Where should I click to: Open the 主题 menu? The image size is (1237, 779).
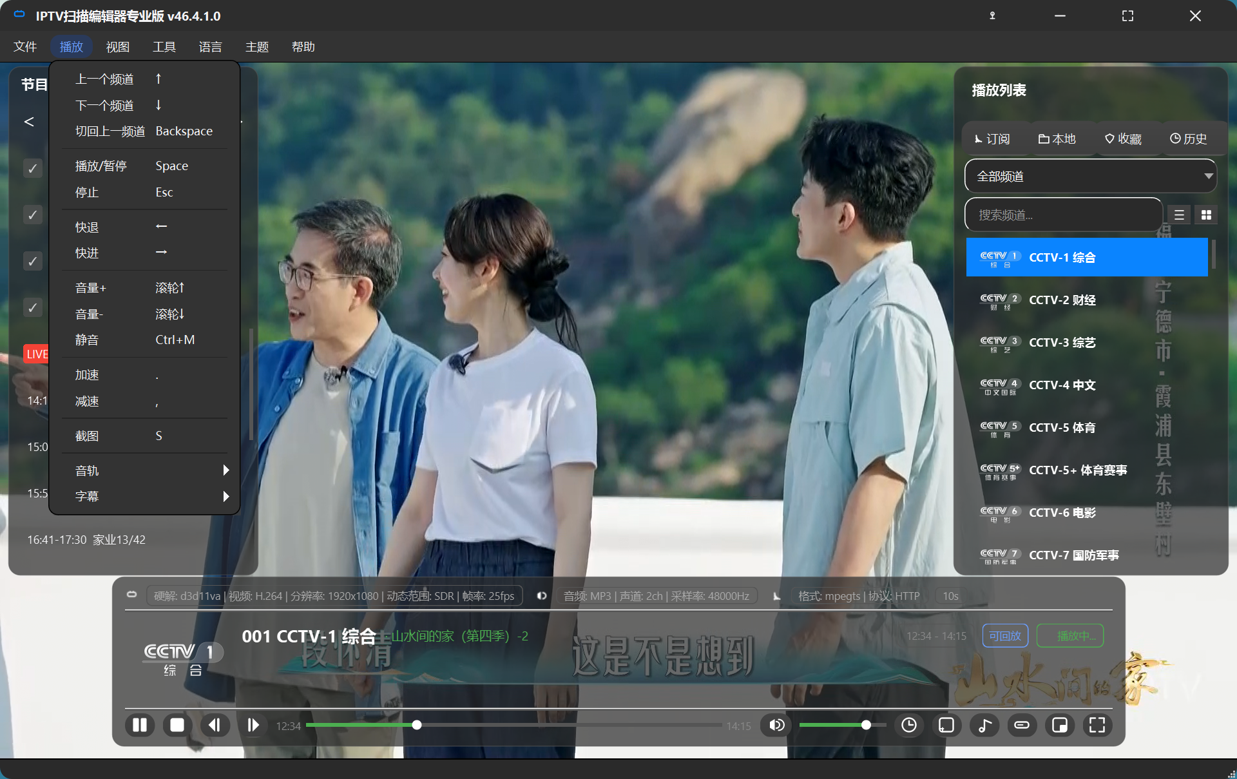point(257,46)
